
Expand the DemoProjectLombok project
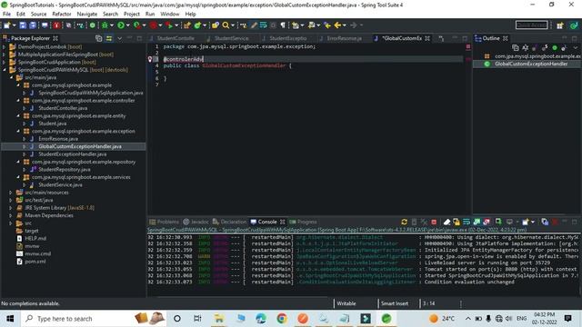pos(4,46)
